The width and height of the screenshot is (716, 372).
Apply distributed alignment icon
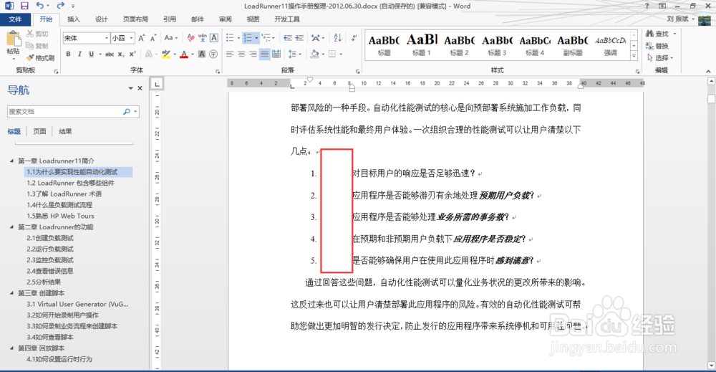(276, 54)
